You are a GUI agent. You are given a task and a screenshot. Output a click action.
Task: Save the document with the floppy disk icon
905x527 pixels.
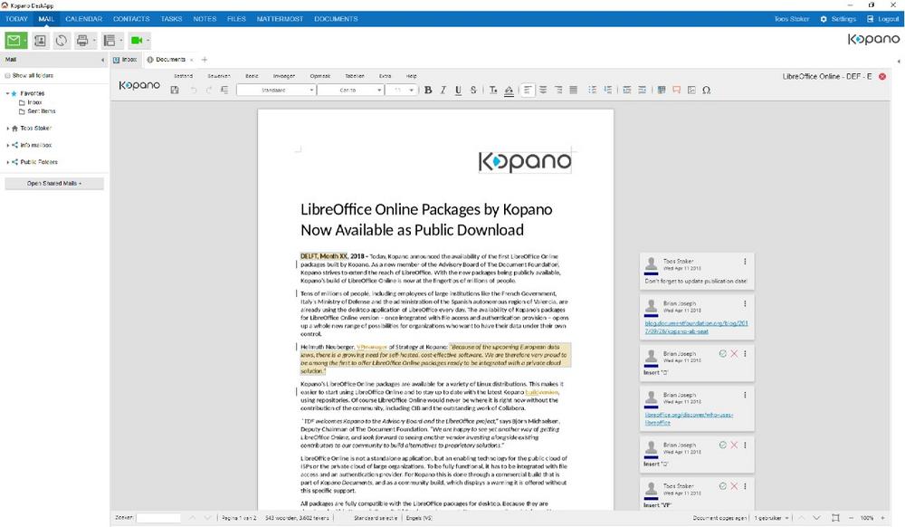(175, 90)
